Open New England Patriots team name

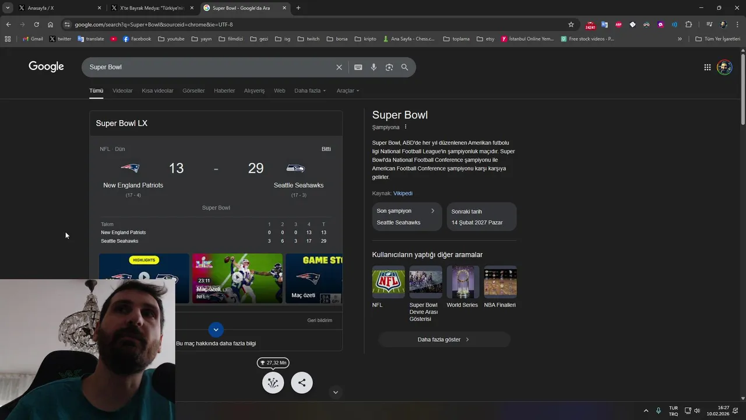tap(133, 185)
